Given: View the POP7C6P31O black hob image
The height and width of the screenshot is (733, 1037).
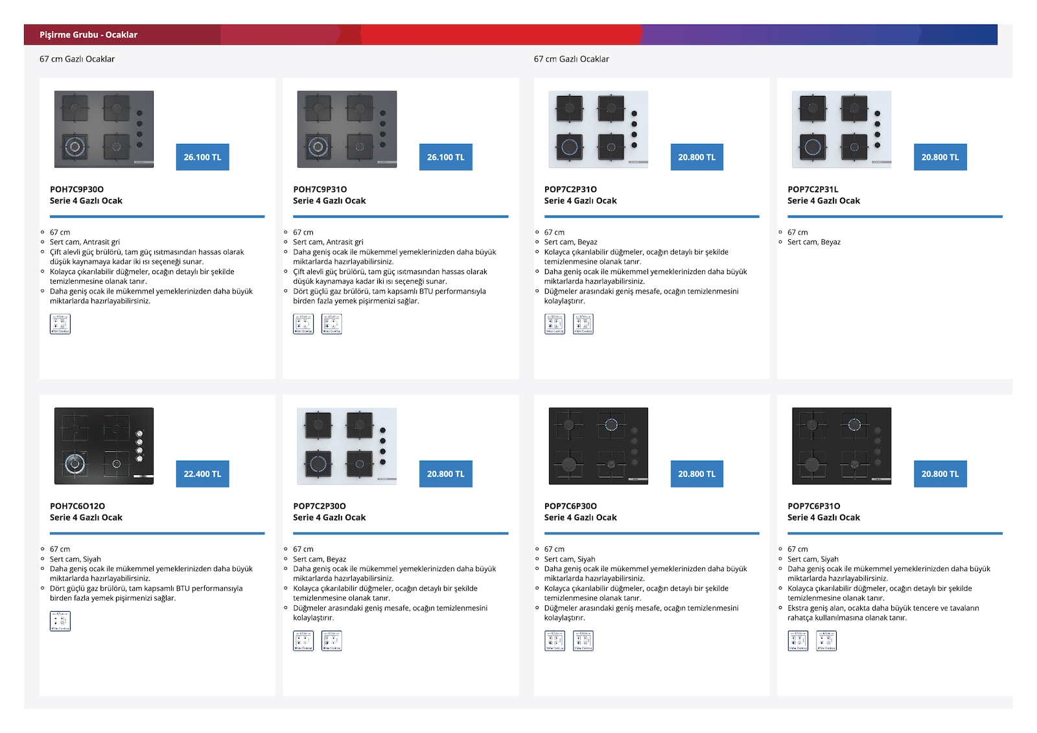Looking at the screenshot, I should [842, 446].
